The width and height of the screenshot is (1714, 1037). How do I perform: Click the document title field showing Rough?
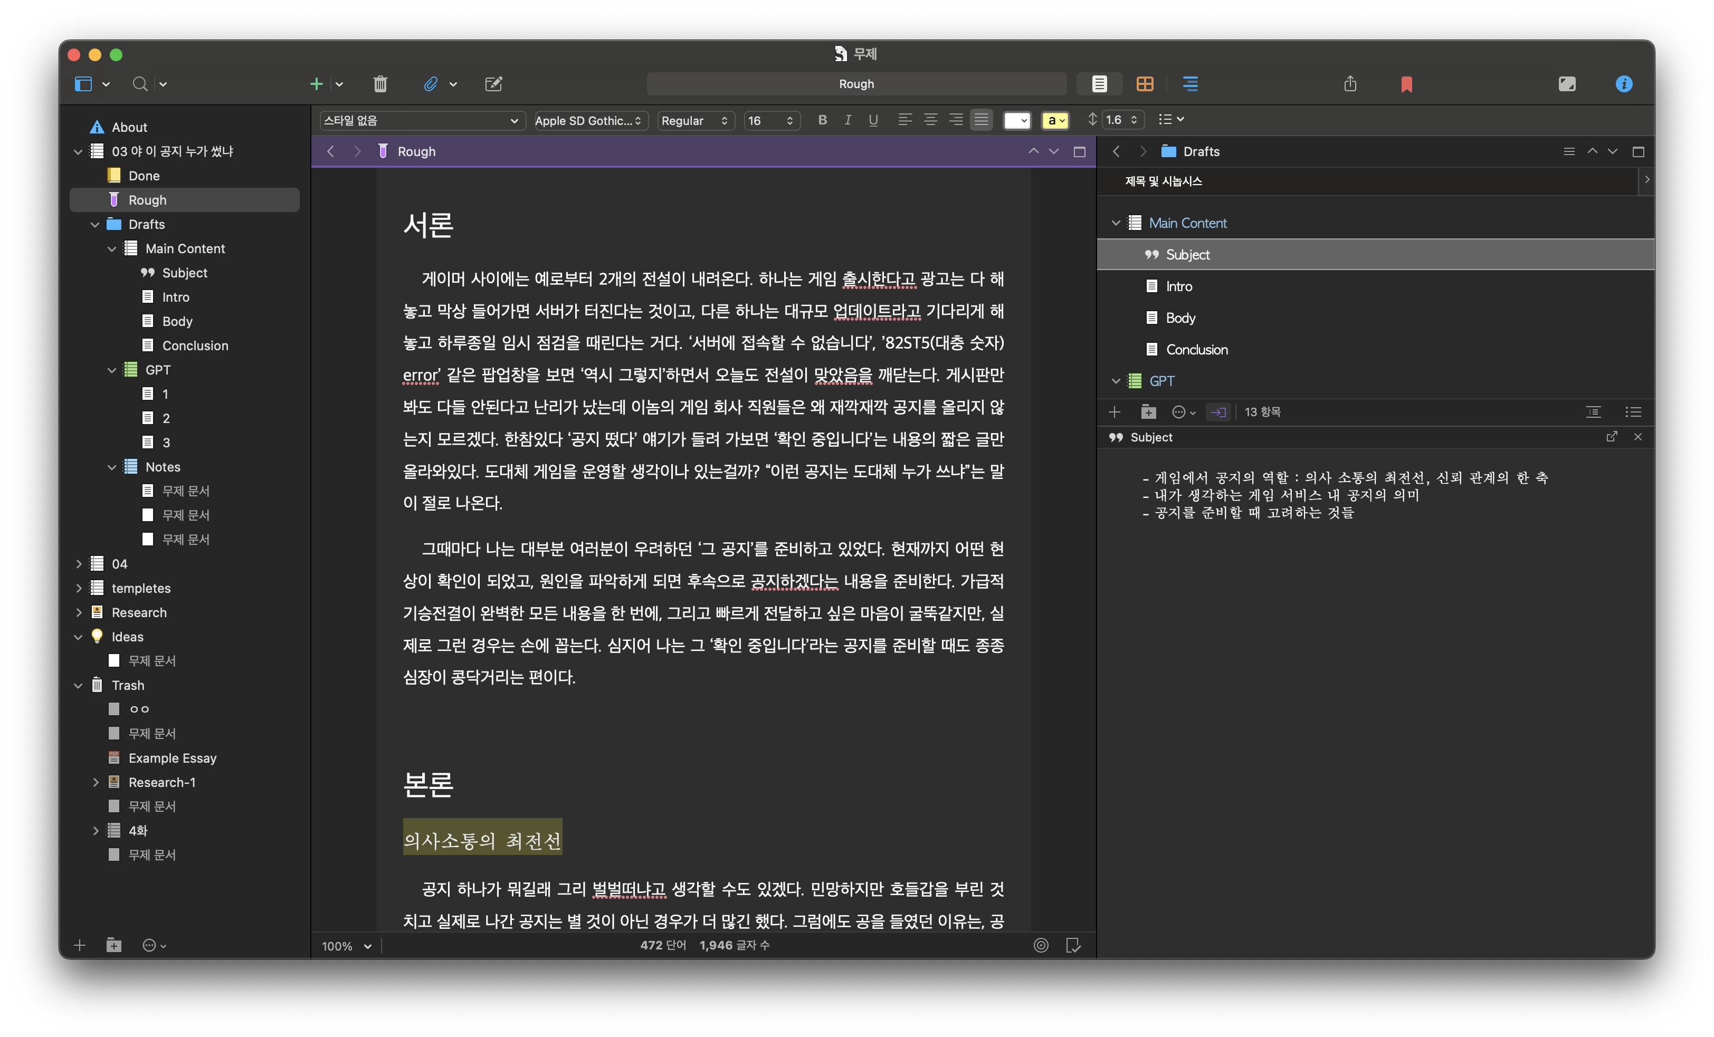coord(856,84)
